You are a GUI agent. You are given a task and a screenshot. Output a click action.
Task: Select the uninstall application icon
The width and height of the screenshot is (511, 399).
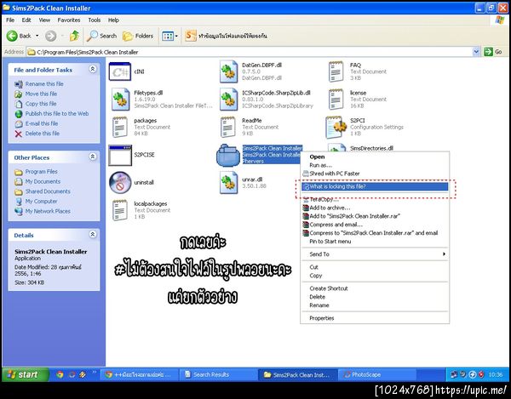[120, 183]
